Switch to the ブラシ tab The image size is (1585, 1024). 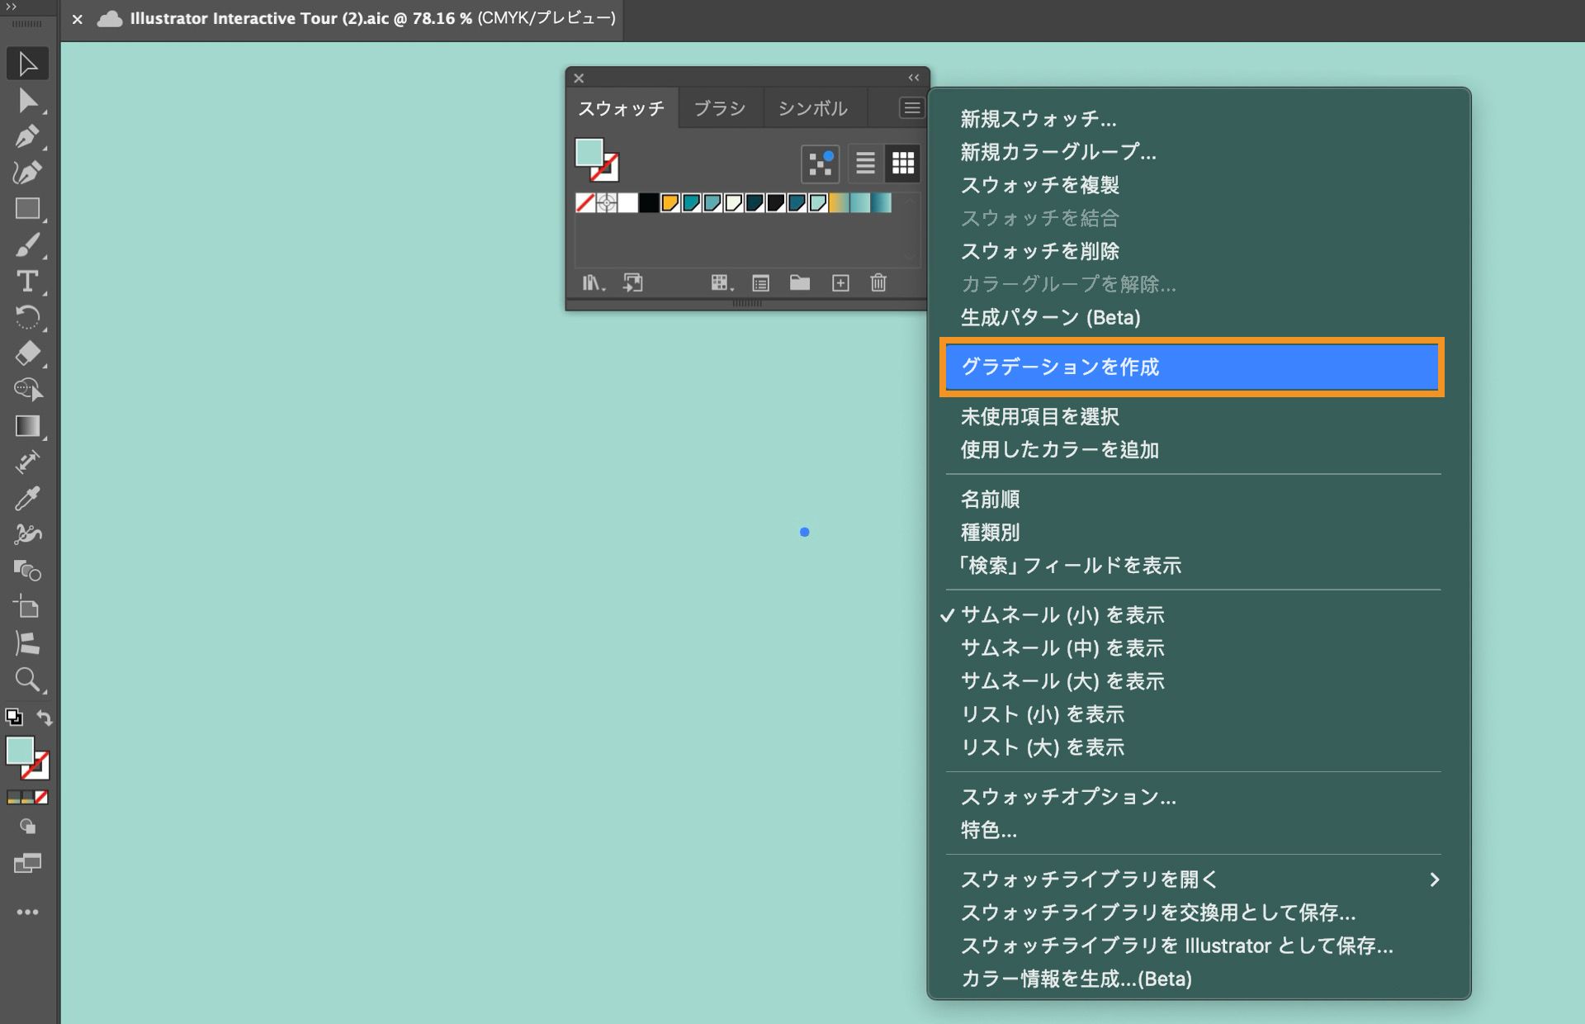click(x=719, y=108)
